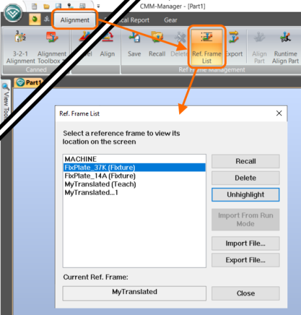Select the Runtime Align Part tool
Screen dimensions: 301x315
coord(285,47)
